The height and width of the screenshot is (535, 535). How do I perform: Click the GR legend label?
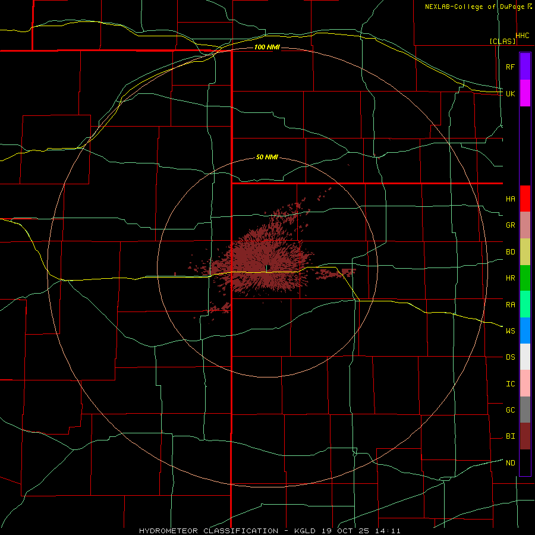tap(510, 225)
